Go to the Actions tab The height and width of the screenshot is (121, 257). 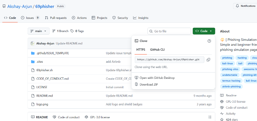(x=79, y=18)
